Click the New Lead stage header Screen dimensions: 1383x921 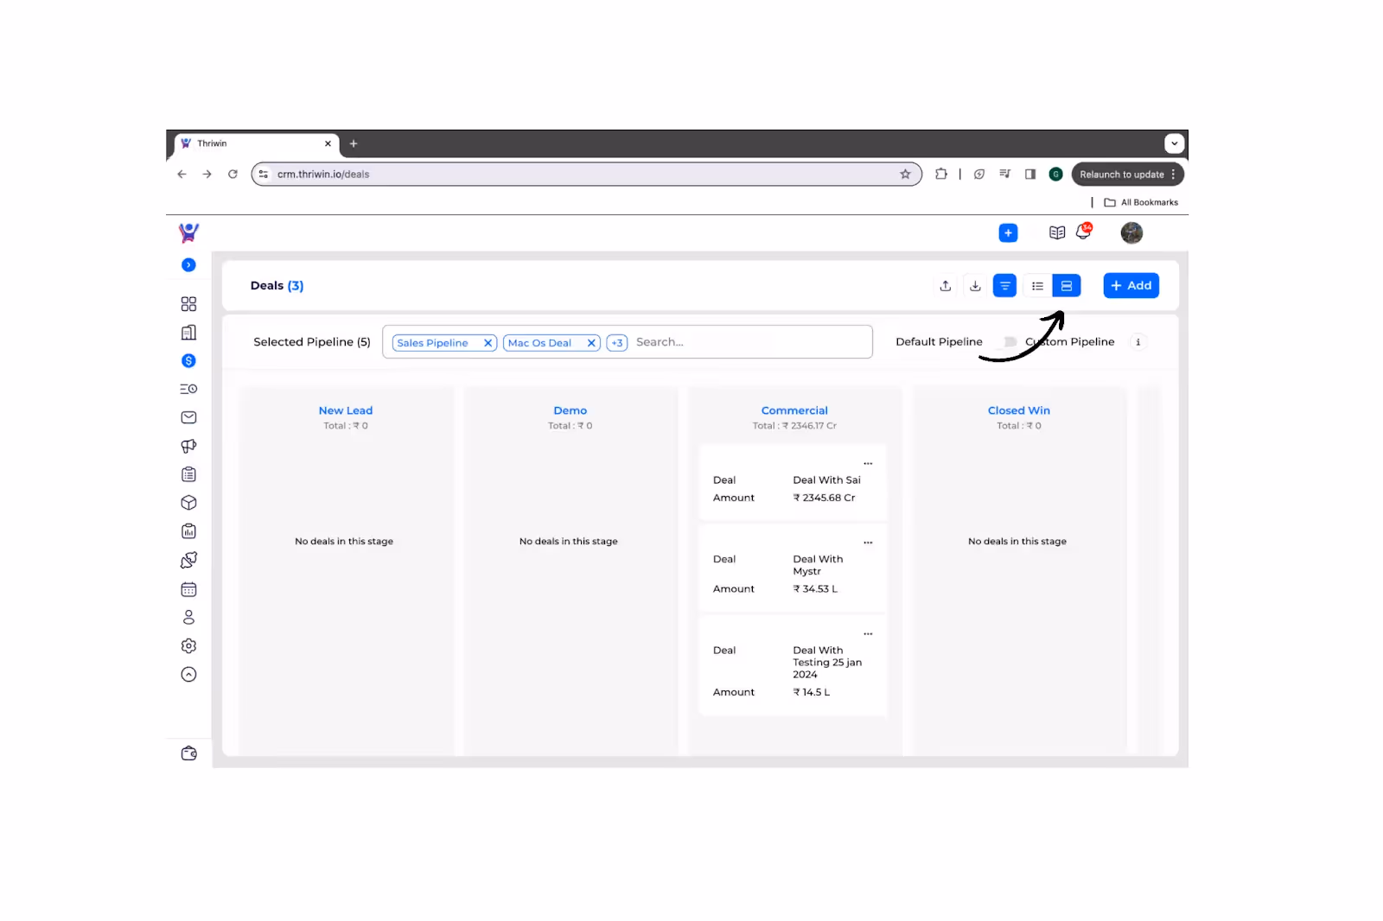[x=346, y=410]
